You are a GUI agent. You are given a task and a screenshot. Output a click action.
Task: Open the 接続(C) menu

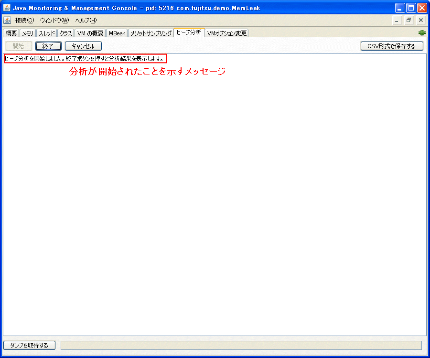pos(24,20)
